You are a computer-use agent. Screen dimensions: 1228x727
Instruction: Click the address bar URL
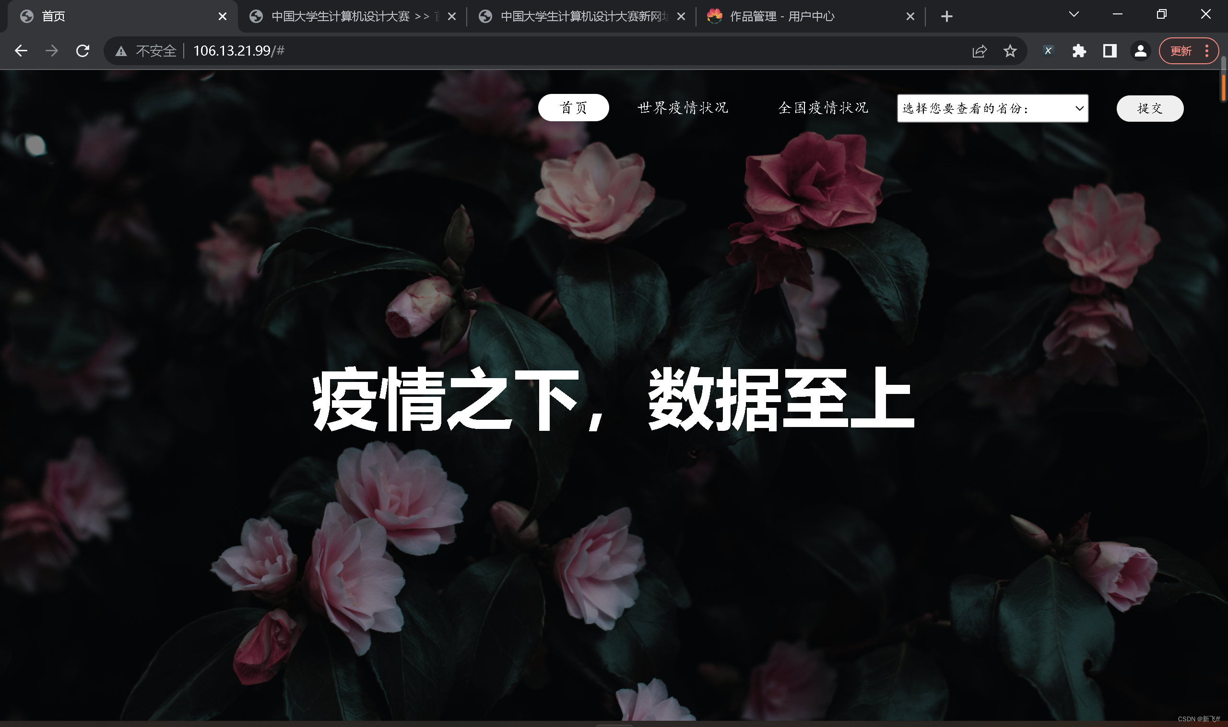(239, 51)
